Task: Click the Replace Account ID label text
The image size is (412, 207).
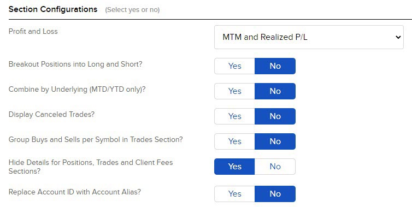Action: point(75,192)
